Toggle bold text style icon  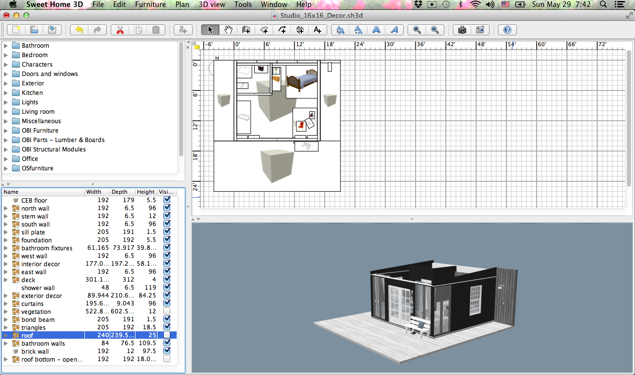376,30
